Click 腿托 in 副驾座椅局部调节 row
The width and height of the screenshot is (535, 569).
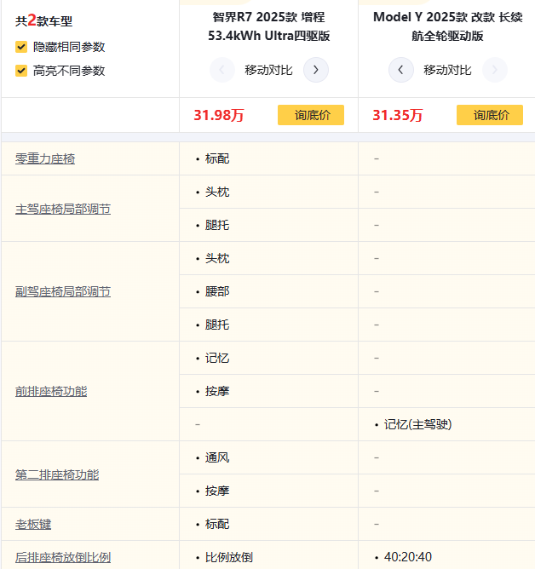click(217, 325)
